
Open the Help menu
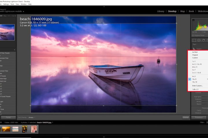coord(30,4)
